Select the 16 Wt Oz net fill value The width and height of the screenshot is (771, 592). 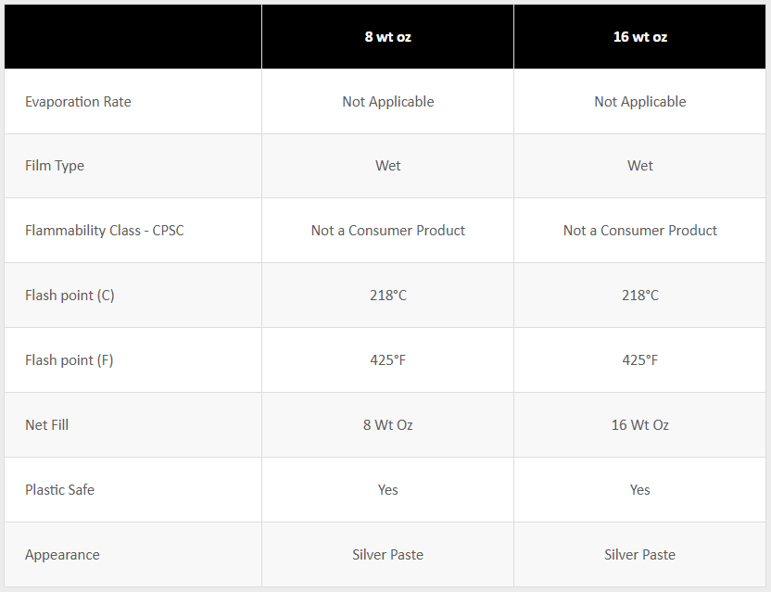[639, 425]
